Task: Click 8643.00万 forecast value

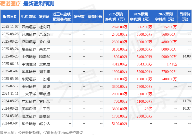Action: tap(144, 64)
